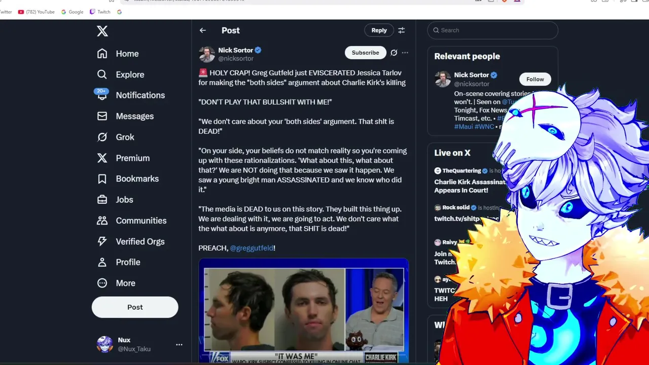The height and width of the screenshot is (365, 649).
Task: Click Nick Sortor's blue verified badge
Action: 258,50
